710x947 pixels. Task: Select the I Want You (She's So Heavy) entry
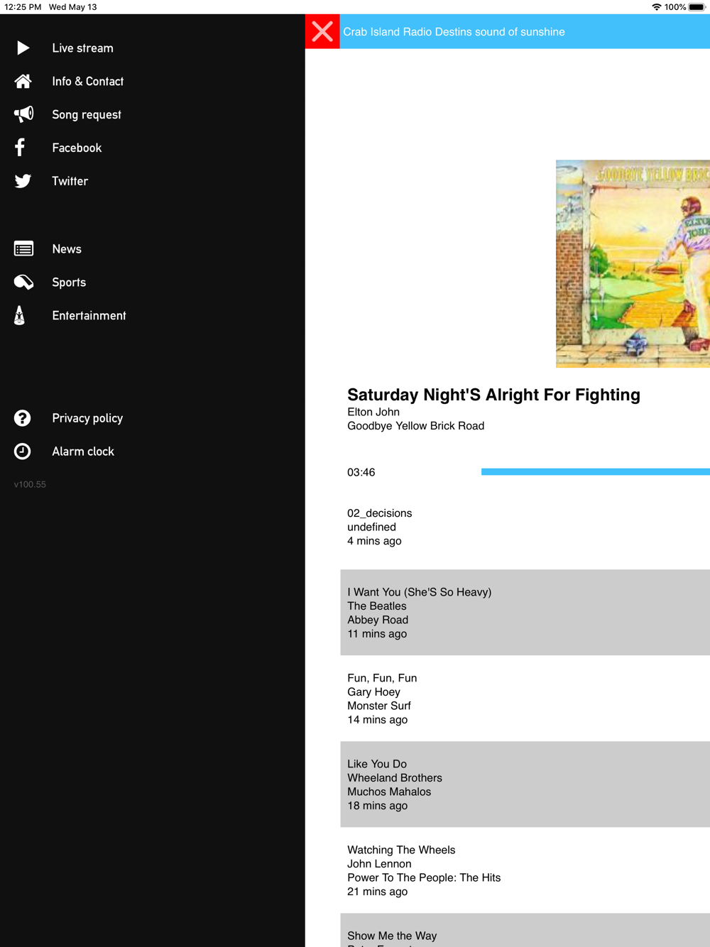point(525,612)
